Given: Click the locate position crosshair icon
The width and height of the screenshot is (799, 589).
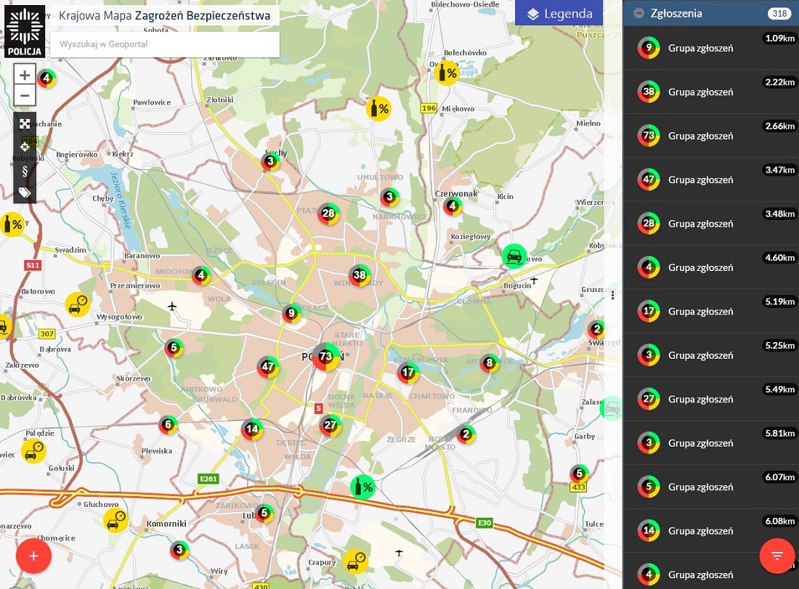Looking at the screenshot, I should [x=25, y=147].
